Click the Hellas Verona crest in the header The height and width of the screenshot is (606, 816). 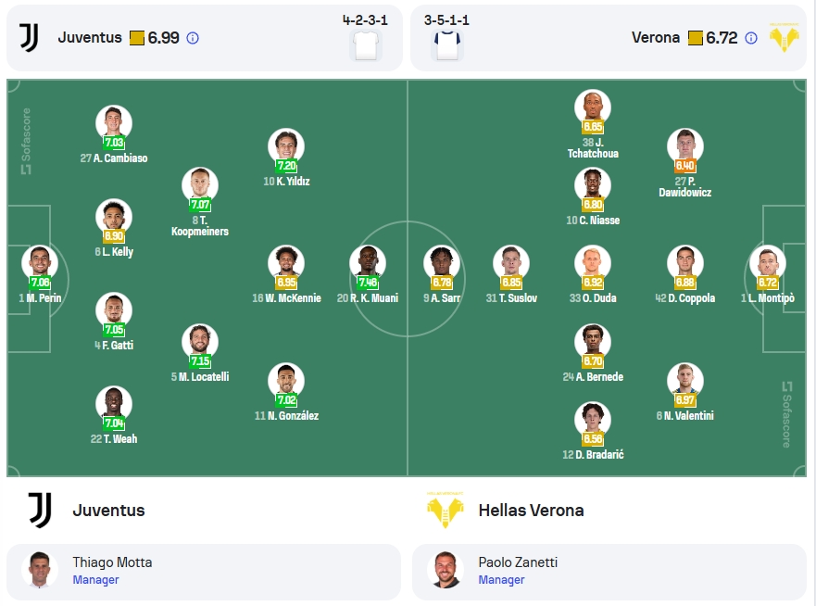click(x=785, y=37)
